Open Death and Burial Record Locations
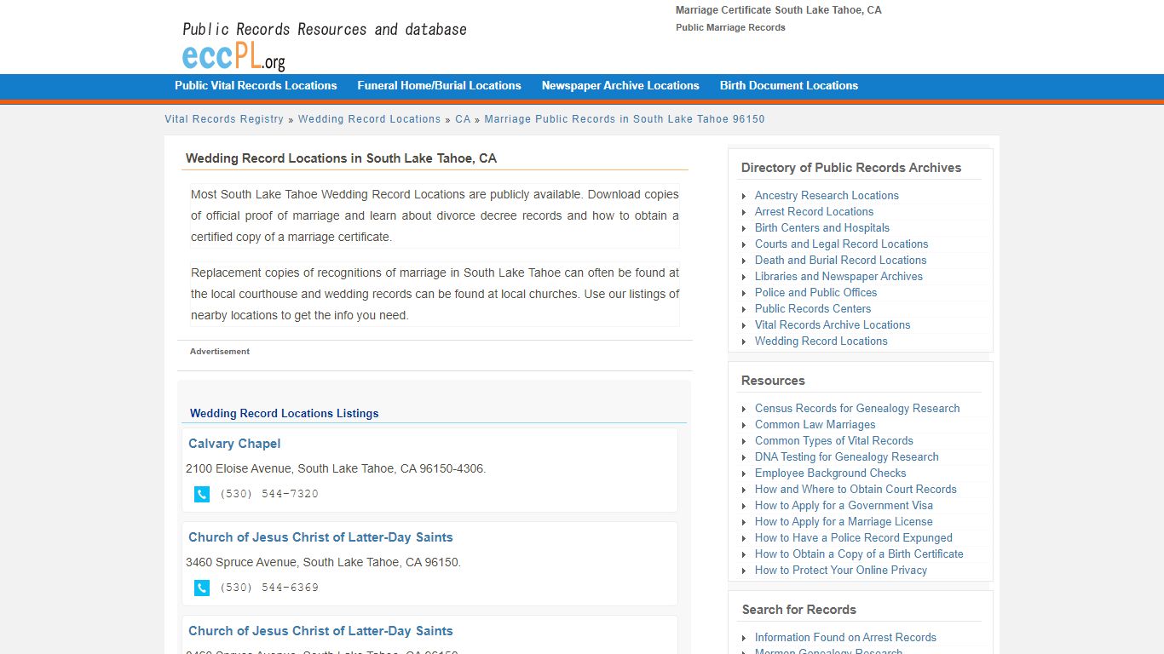This screenshot has width=1164, height=654. (x=840, y=260)
